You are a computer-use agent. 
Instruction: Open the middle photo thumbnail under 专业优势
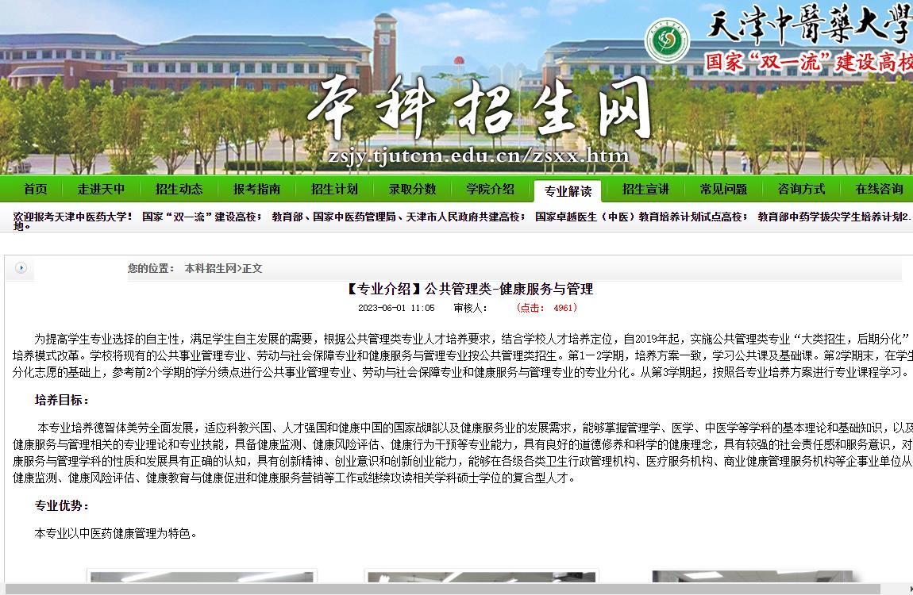tap(481, 577)
